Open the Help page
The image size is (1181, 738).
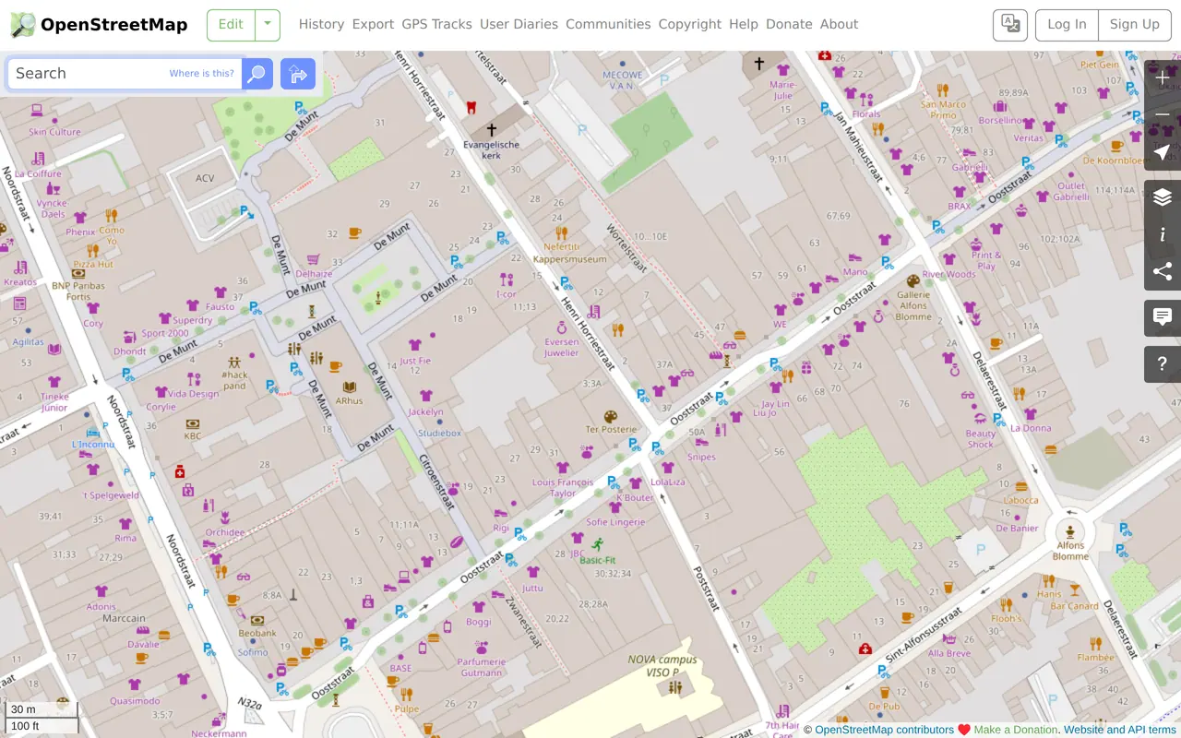[x=744, y=25]
